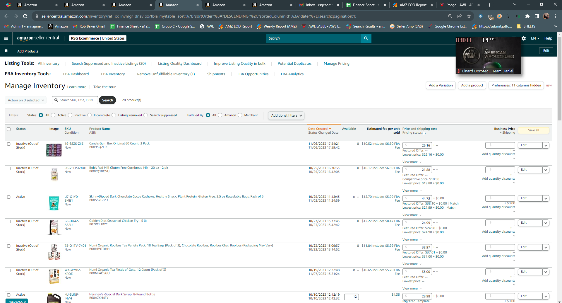Open the Chrome extensions puzzle icon

point(527,16)
